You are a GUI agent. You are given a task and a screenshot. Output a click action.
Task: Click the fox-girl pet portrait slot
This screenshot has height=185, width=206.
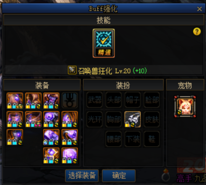pyautogui.click(x=185, y=107)
